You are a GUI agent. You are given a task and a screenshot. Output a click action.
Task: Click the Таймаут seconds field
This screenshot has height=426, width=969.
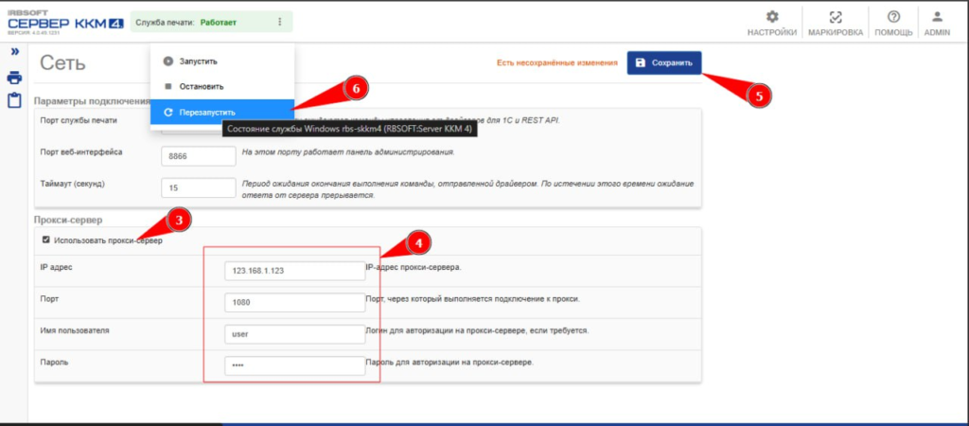pos(198,187)
